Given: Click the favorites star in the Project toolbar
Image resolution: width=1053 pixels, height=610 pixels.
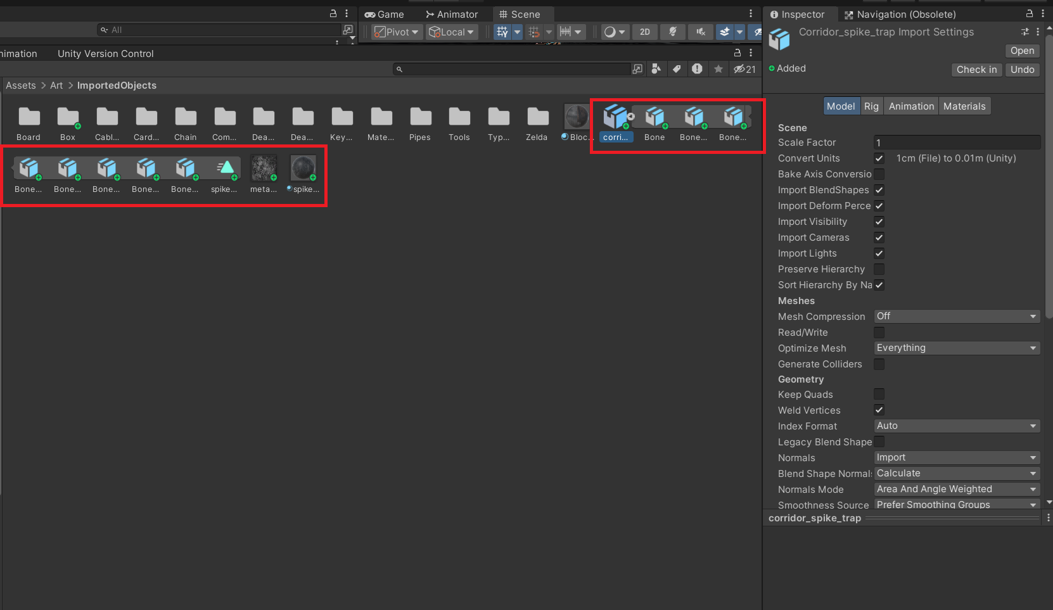Looking at the screenshot, I should [x=718, y=69].
